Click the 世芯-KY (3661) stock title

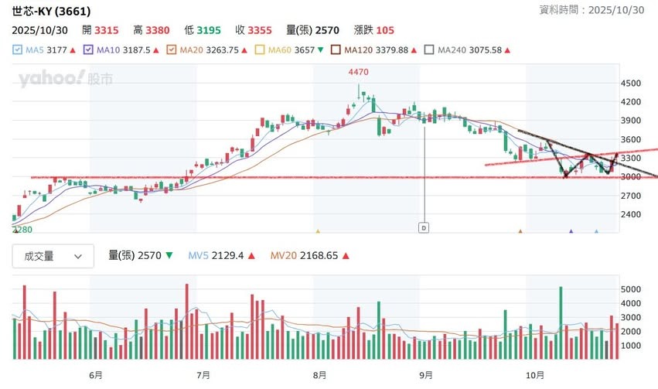(x=51, y=12)
